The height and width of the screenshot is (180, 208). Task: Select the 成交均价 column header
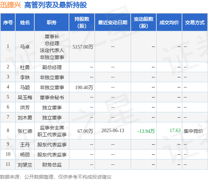[169, 22]
